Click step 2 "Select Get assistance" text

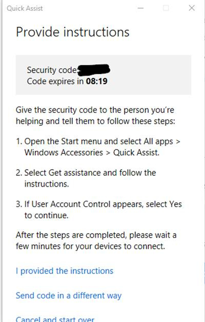86,178
